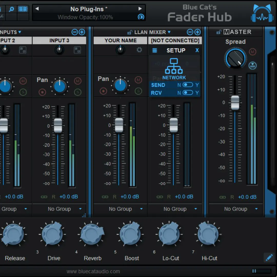Click the Master Spread knob
The image size is (277, 277).
tap(235, 58)
